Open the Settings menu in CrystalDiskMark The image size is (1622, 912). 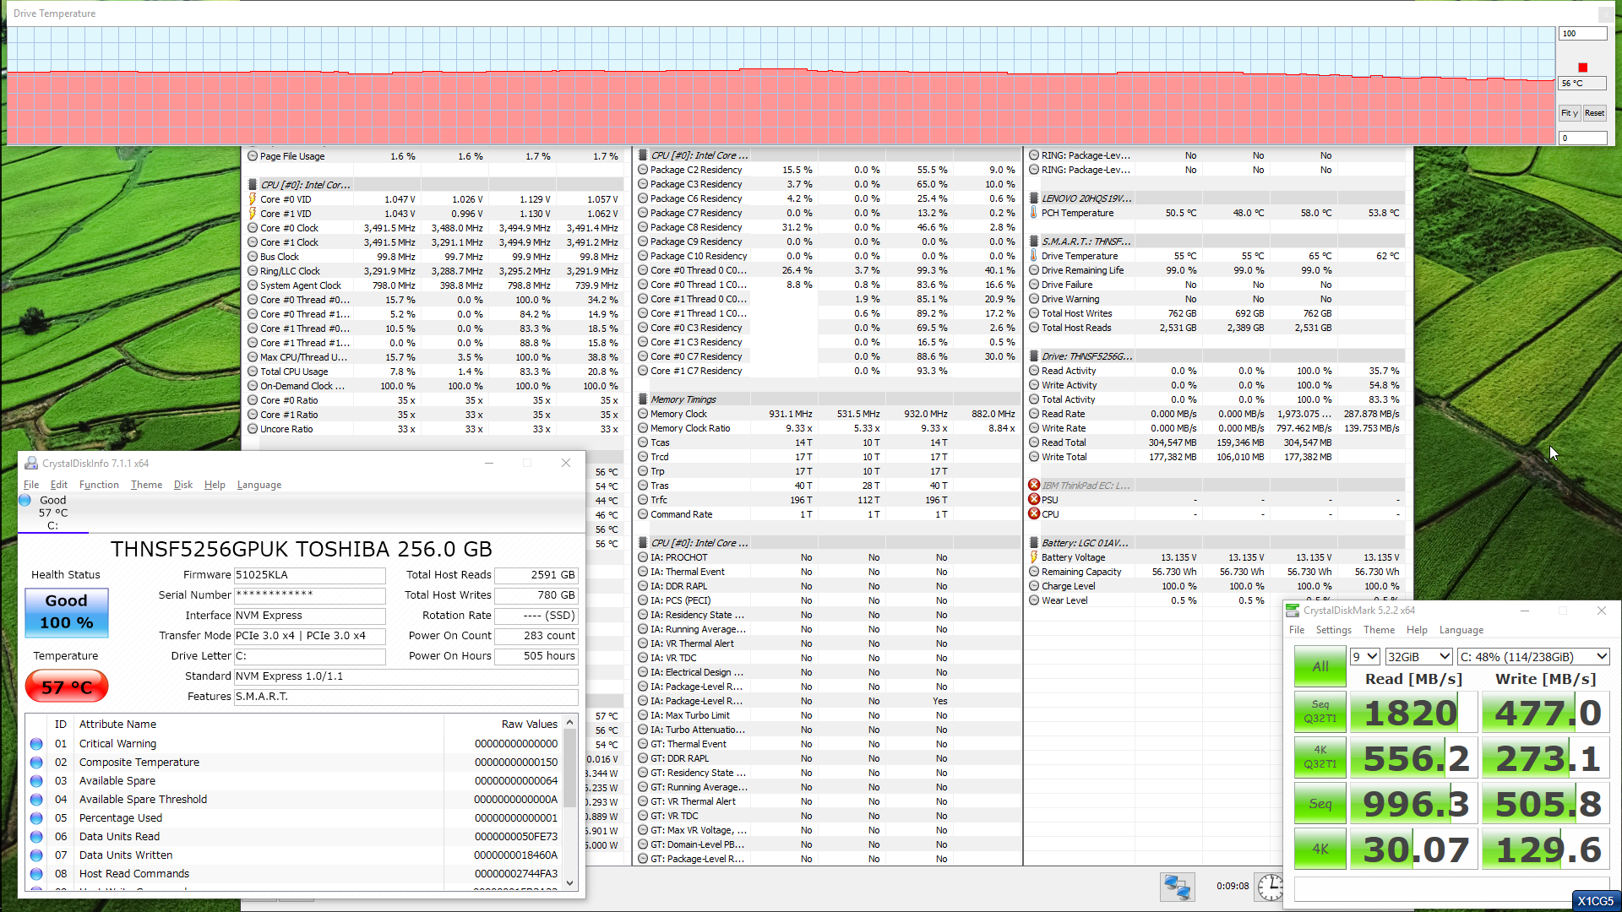(x=1333, y=630)
